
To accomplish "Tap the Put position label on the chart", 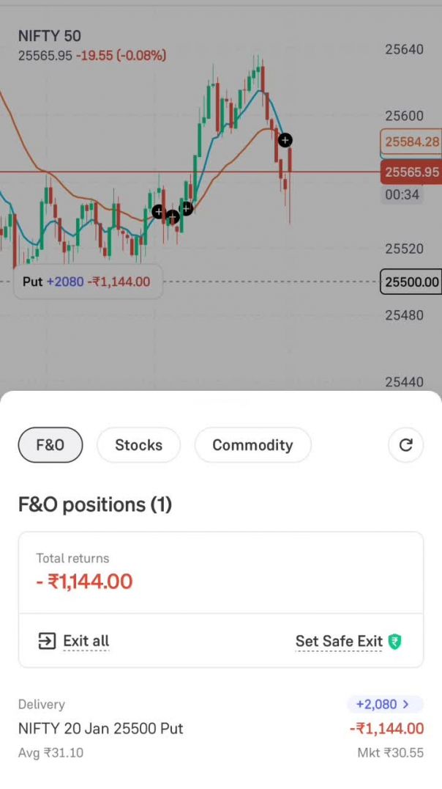I will click(86, 282).
